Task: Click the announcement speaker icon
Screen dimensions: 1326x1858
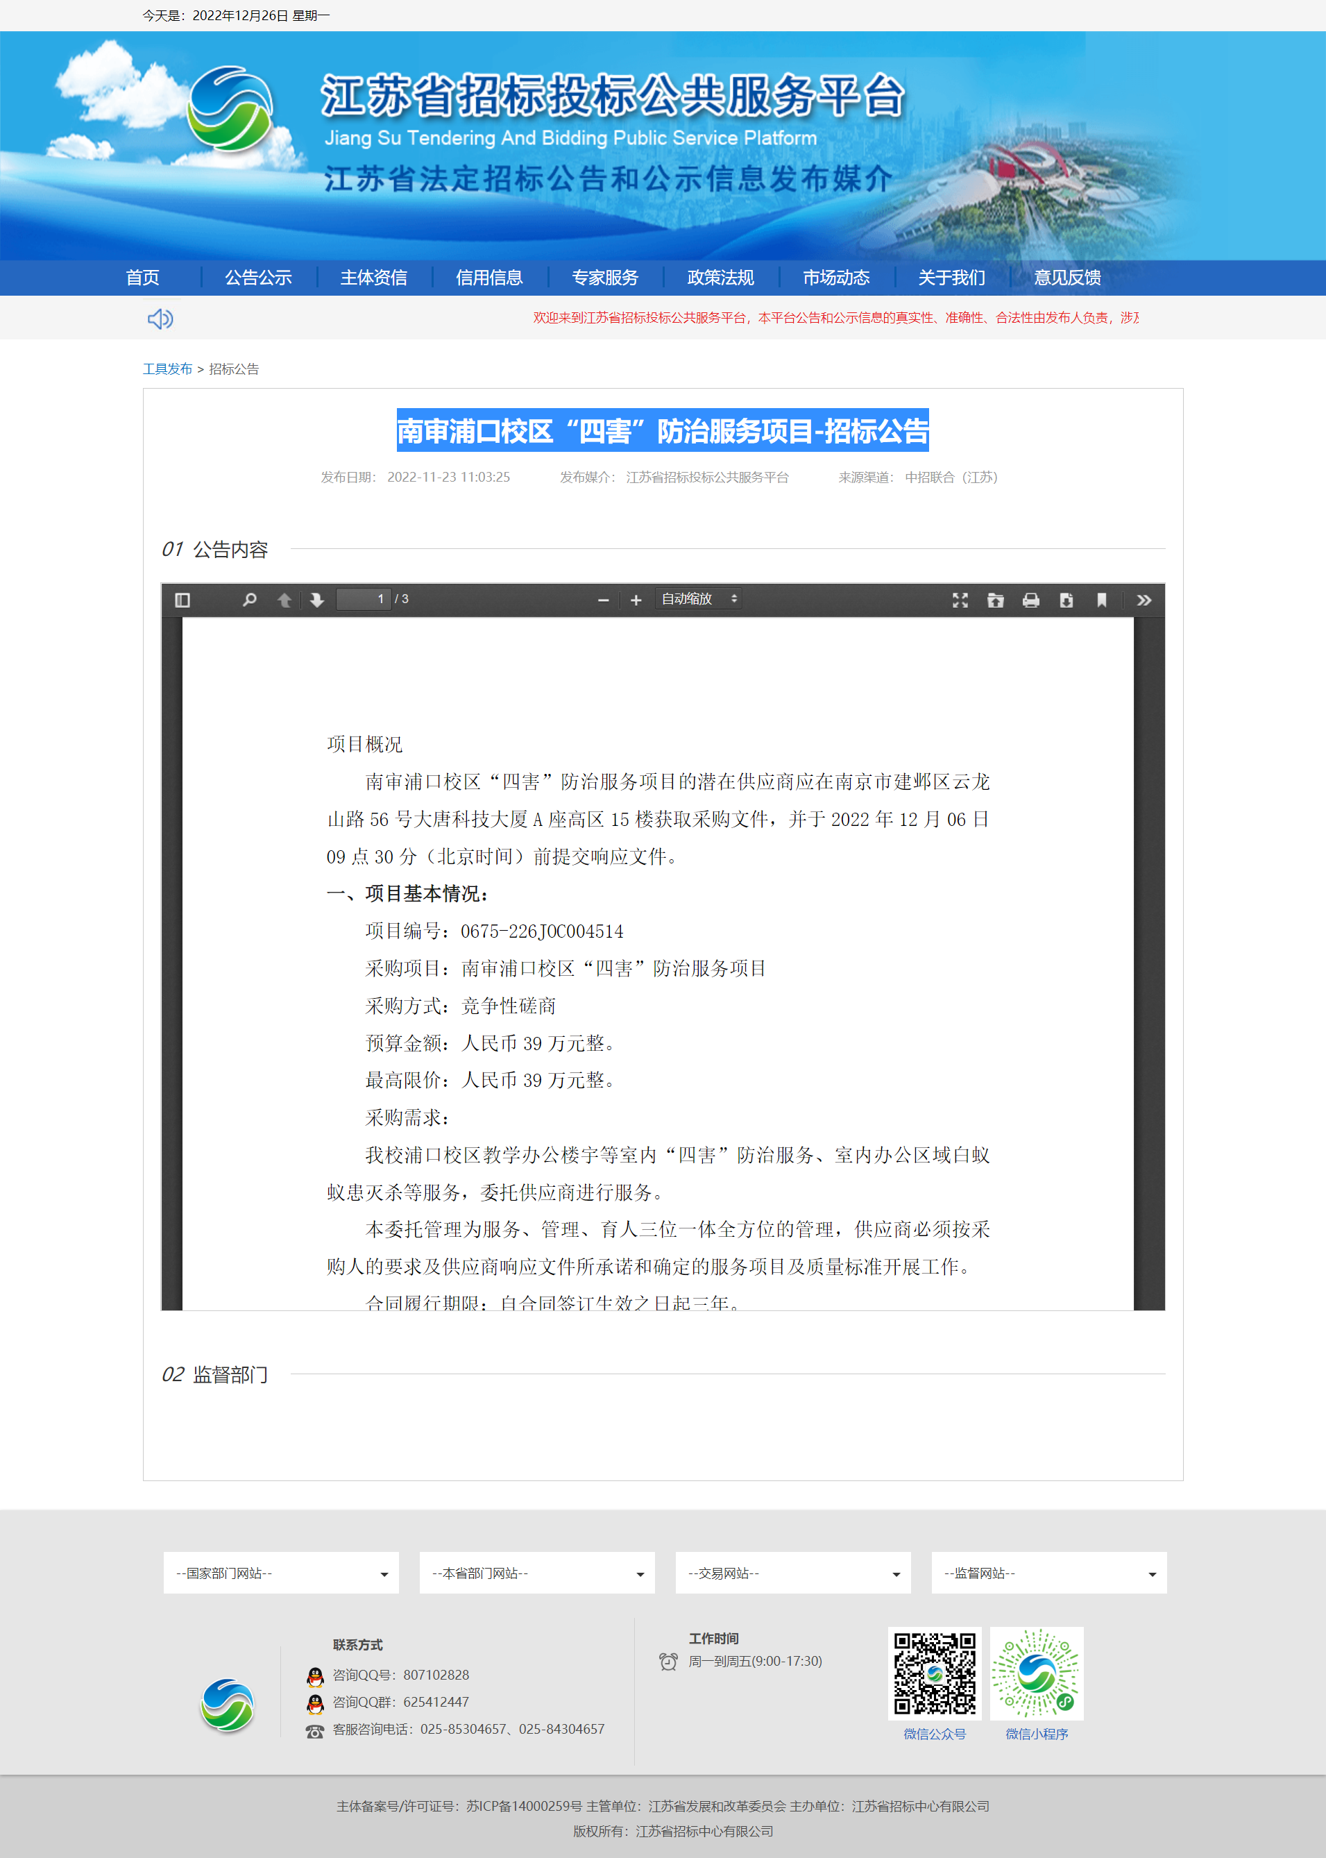Action: point(160,319)
